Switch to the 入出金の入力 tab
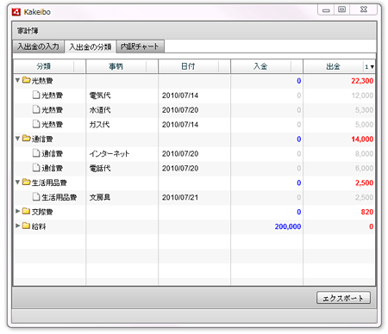The width and height of the screenshot is (388, 334). 38,46
